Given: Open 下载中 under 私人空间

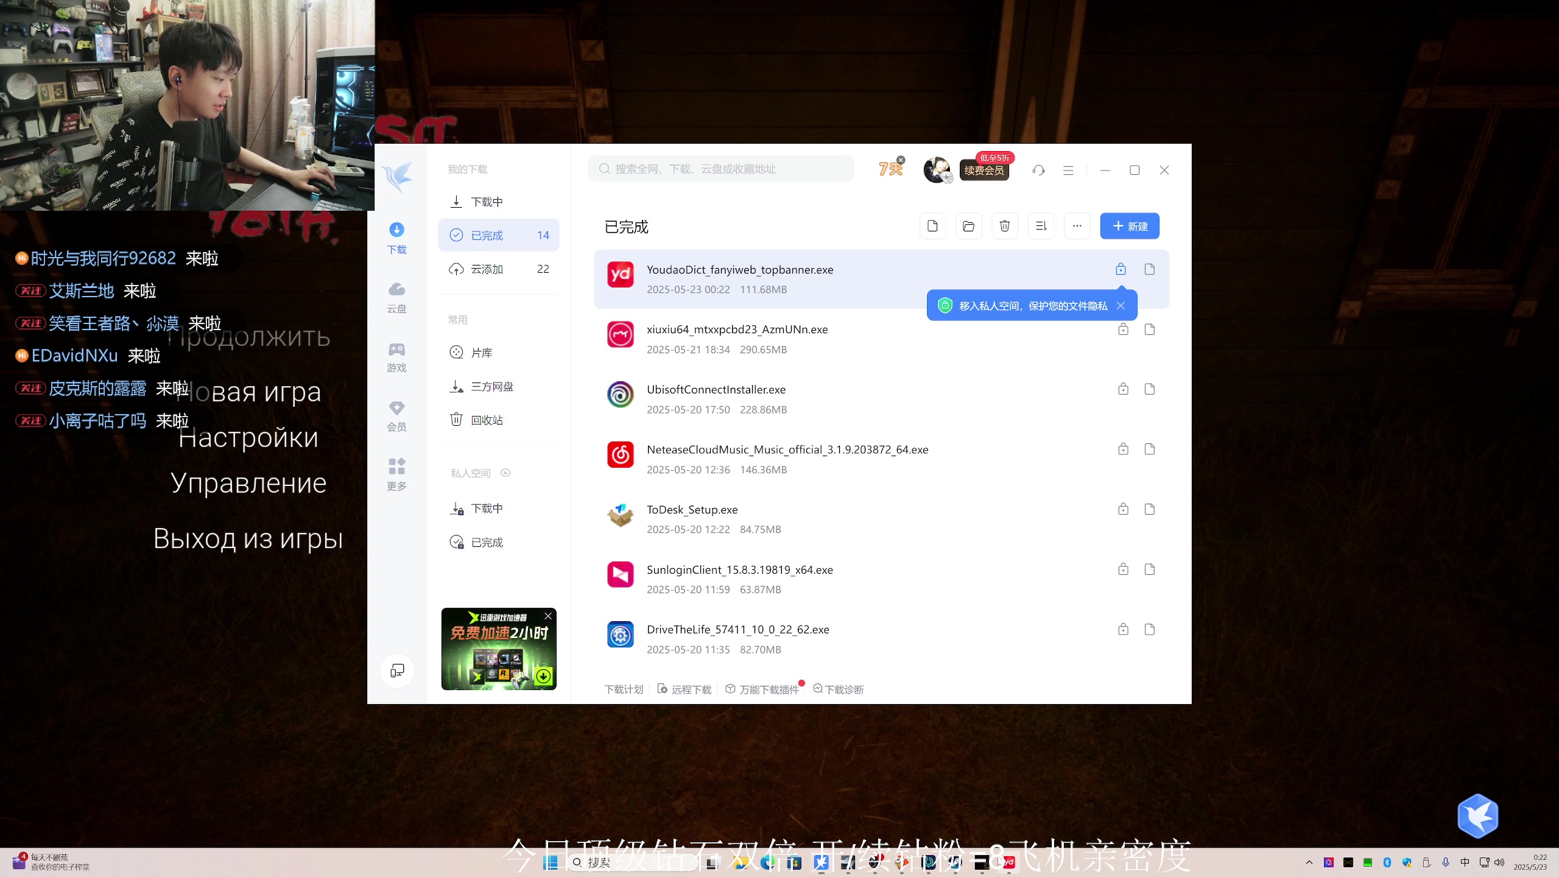Looking at the screenshot, I should click(498, 509).
